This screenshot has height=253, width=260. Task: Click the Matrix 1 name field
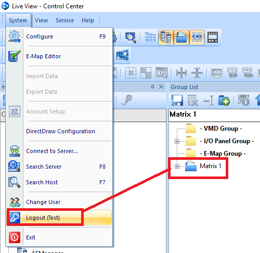tap(214, 114)
